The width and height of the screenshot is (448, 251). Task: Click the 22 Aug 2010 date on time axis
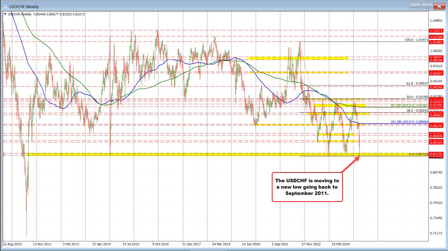(x=13, y=244)
